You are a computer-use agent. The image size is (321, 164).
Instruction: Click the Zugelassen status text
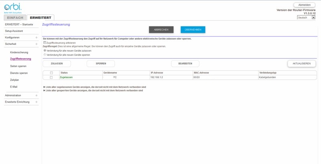click(x=66, y=77)
